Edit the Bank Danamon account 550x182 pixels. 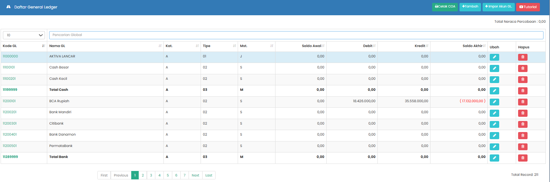(x=494, y=136)
